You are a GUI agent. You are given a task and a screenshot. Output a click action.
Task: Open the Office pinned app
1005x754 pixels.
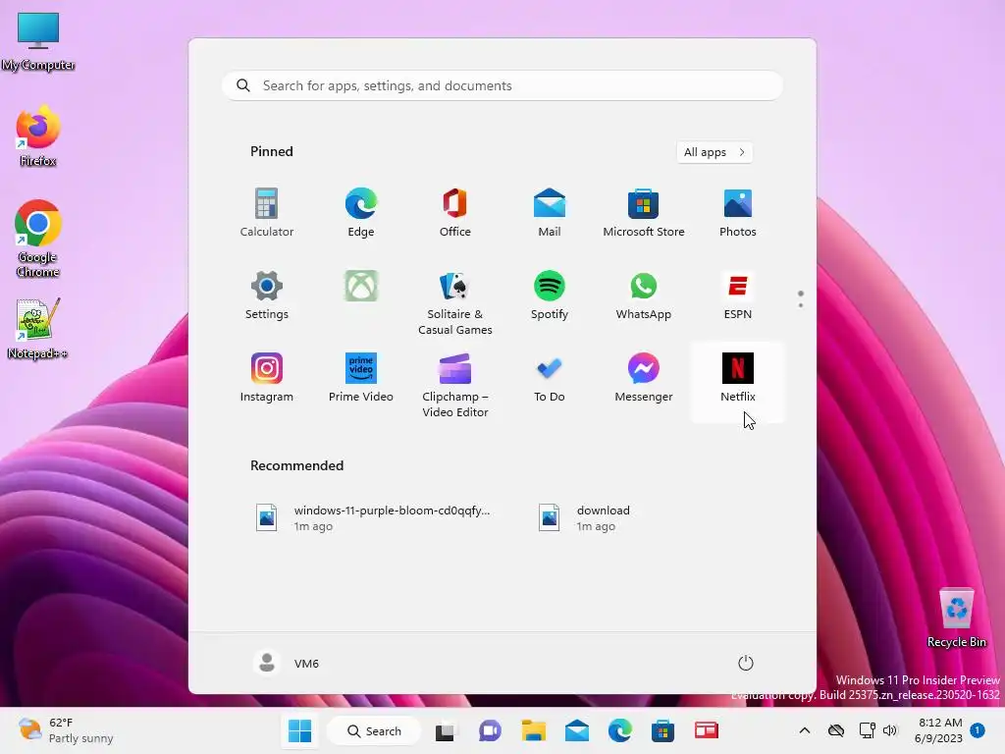[455, 213]
